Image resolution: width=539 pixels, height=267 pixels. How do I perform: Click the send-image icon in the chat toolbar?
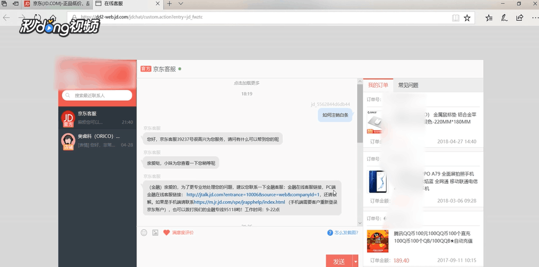(155, 233)
